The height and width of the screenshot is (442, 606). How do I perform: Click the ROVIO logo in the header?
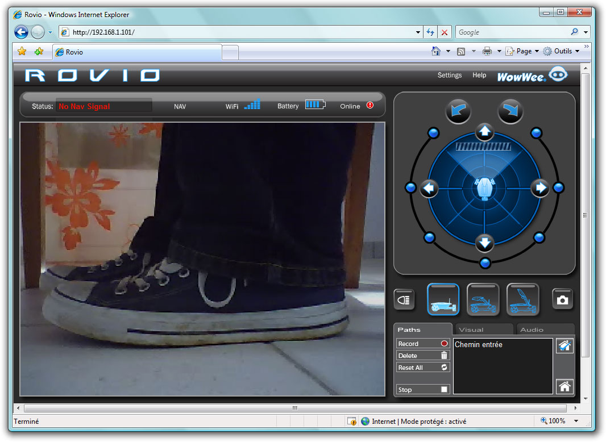click(x=92, y=76)
